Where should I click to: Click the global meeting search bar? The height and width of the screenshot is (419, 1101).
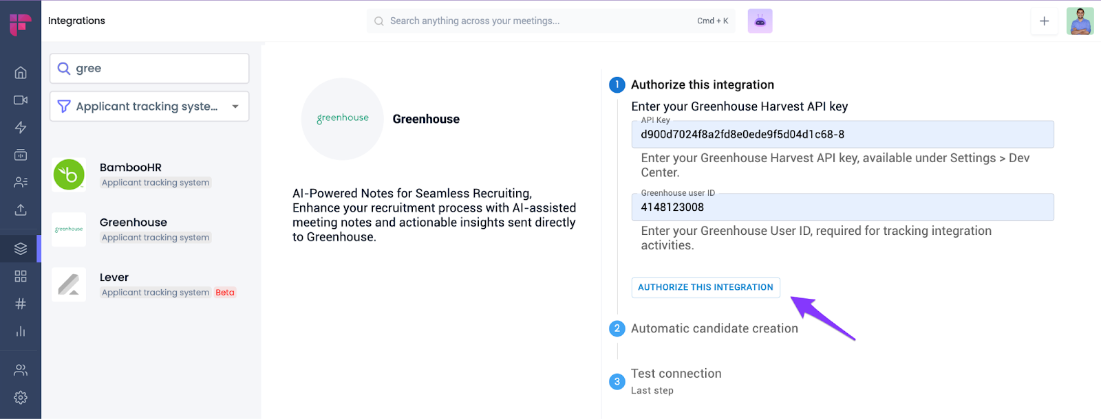click(x=551, y=21)
